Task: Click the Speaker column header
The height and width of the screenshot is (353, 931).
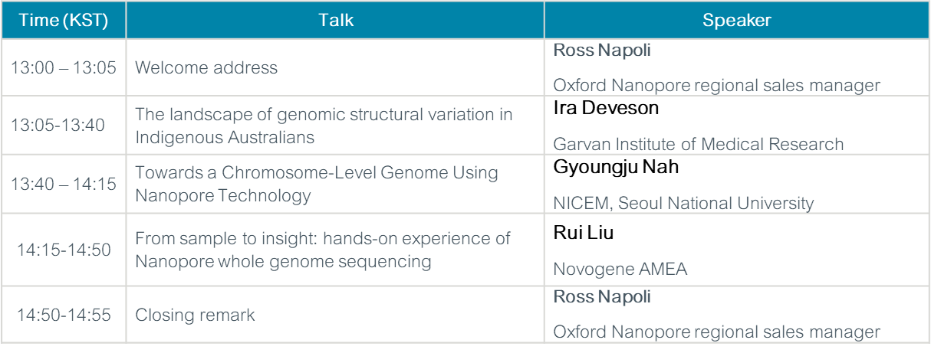Action: (736, 21)
